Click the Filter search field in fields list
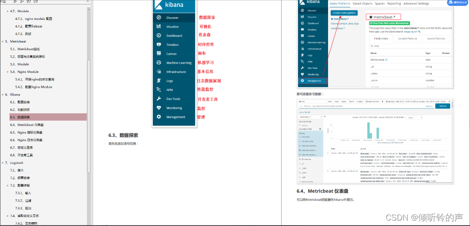Image resolution: width=470 pixels, height=226 pixels. click(411, 46)
